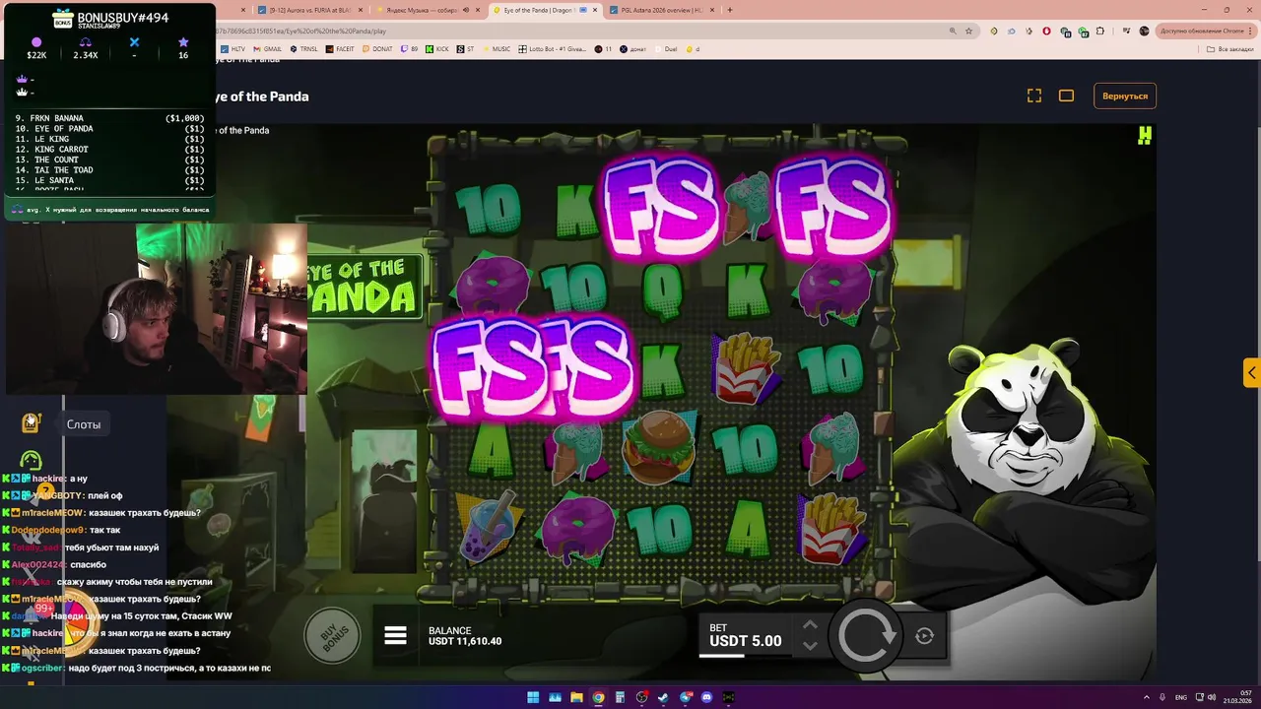Viewport: 1261px width, 709px height.
Task: Click the LE SANTA row in bonus list
Action: coord(109,180)
